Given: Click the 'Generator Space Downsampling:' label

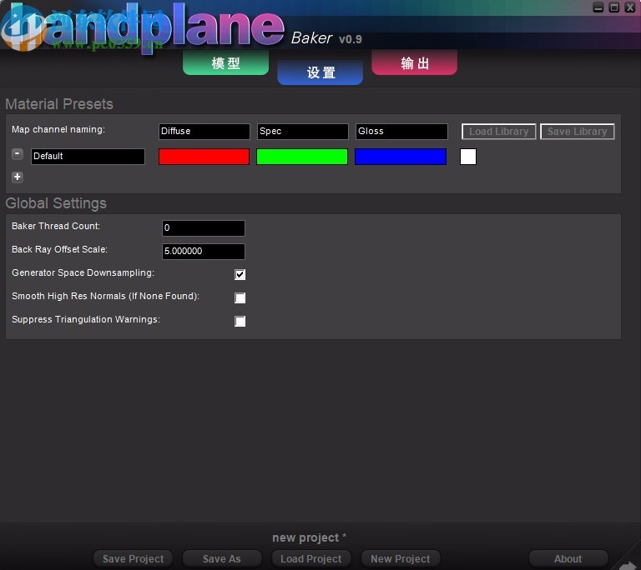Looking at the screenshot, I should [83, 272].
